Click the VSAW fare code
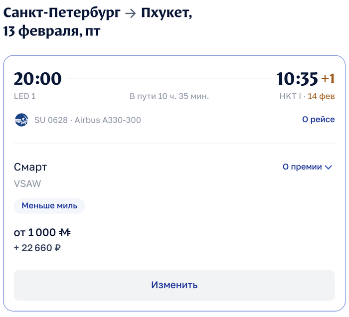 [x=27, y=183]
